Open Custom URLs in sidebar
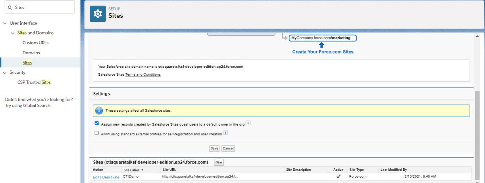 click(x=35, y=43)
